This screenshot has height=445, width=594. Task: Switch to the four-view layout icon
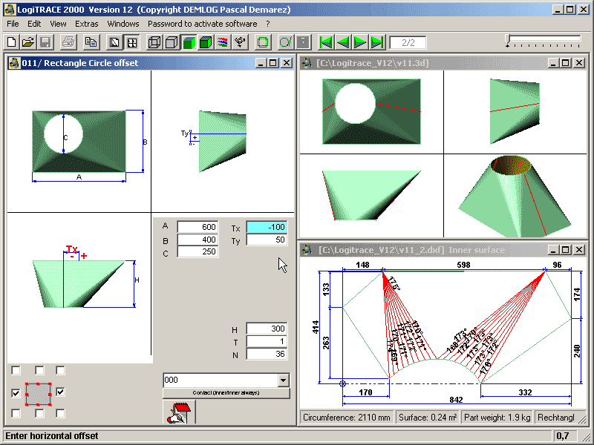click(x=132, y=42)
